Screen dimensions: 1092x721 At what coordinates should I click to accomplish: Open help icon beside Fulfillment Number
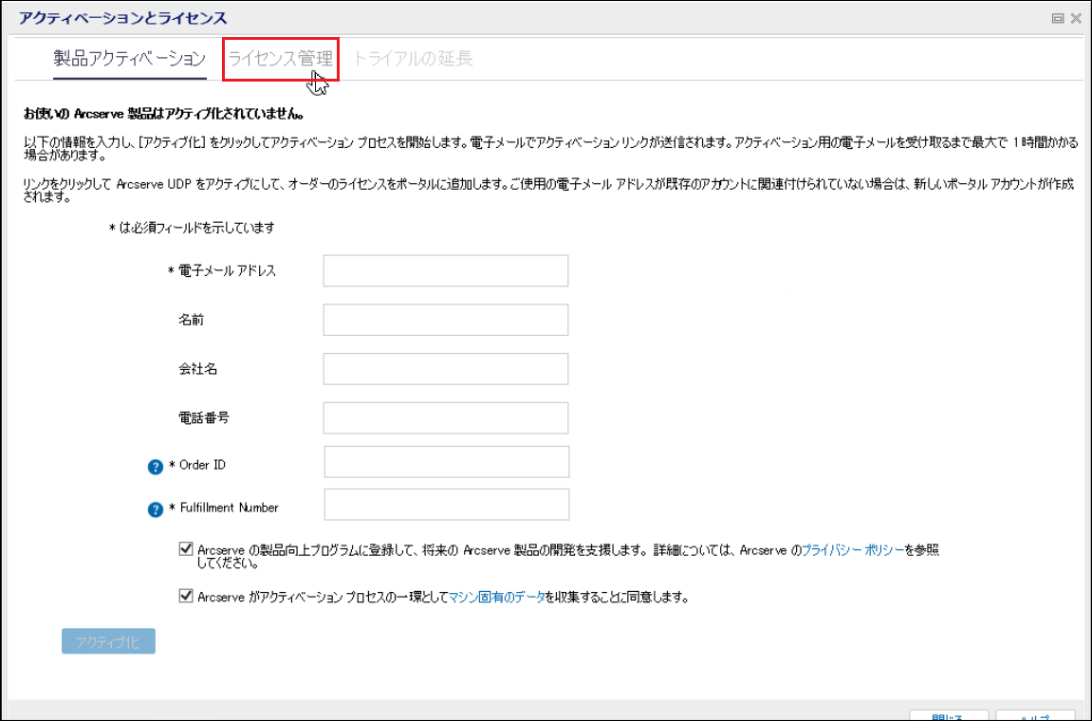[156, 510]
